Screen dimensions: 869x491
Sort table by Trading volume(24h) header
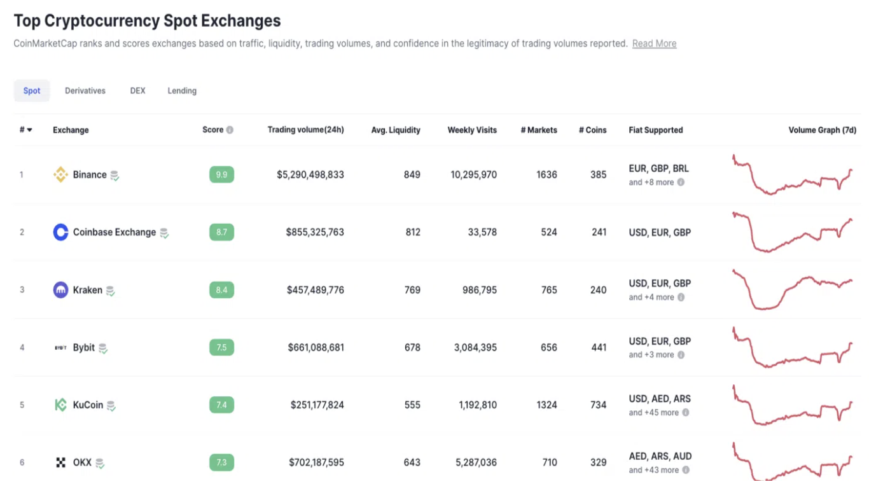(x=305, y=130)
